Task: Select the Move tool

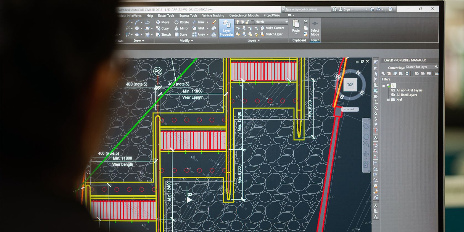Action: [162, 22]
